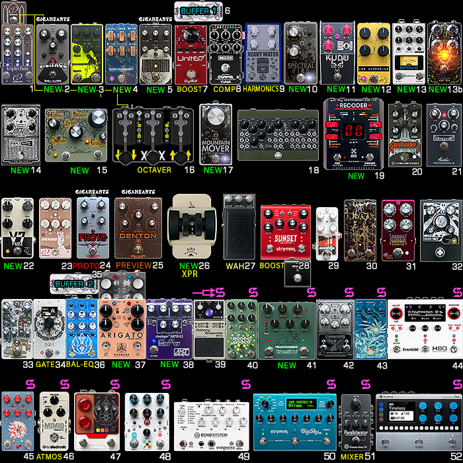Click the Silifage pedal image
The height and width of the screenshot is (463, 463).
[52, 54]
